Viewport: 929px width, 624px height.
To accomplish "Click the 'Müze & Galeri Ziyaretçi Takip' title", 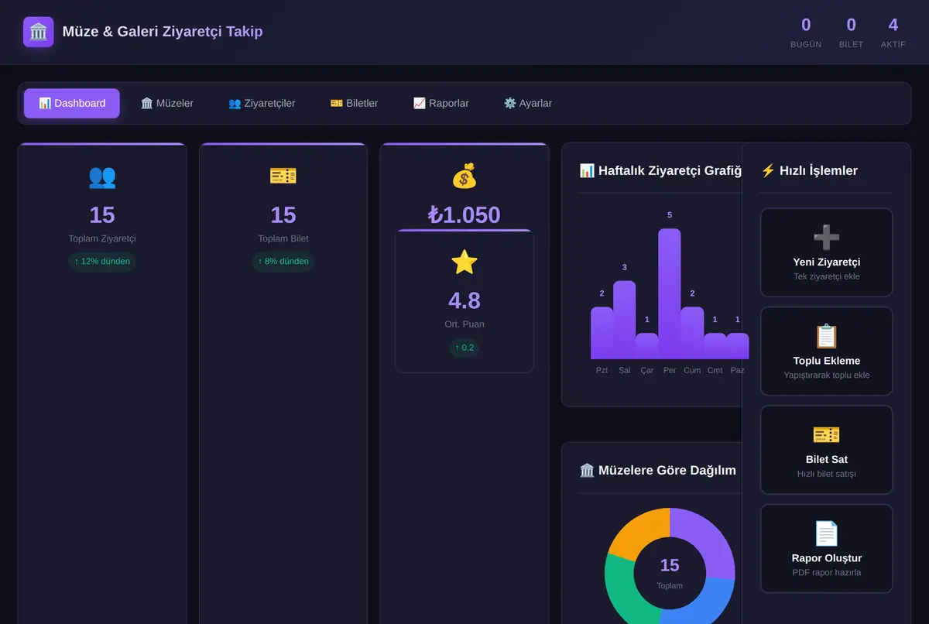I will (163, 32).
